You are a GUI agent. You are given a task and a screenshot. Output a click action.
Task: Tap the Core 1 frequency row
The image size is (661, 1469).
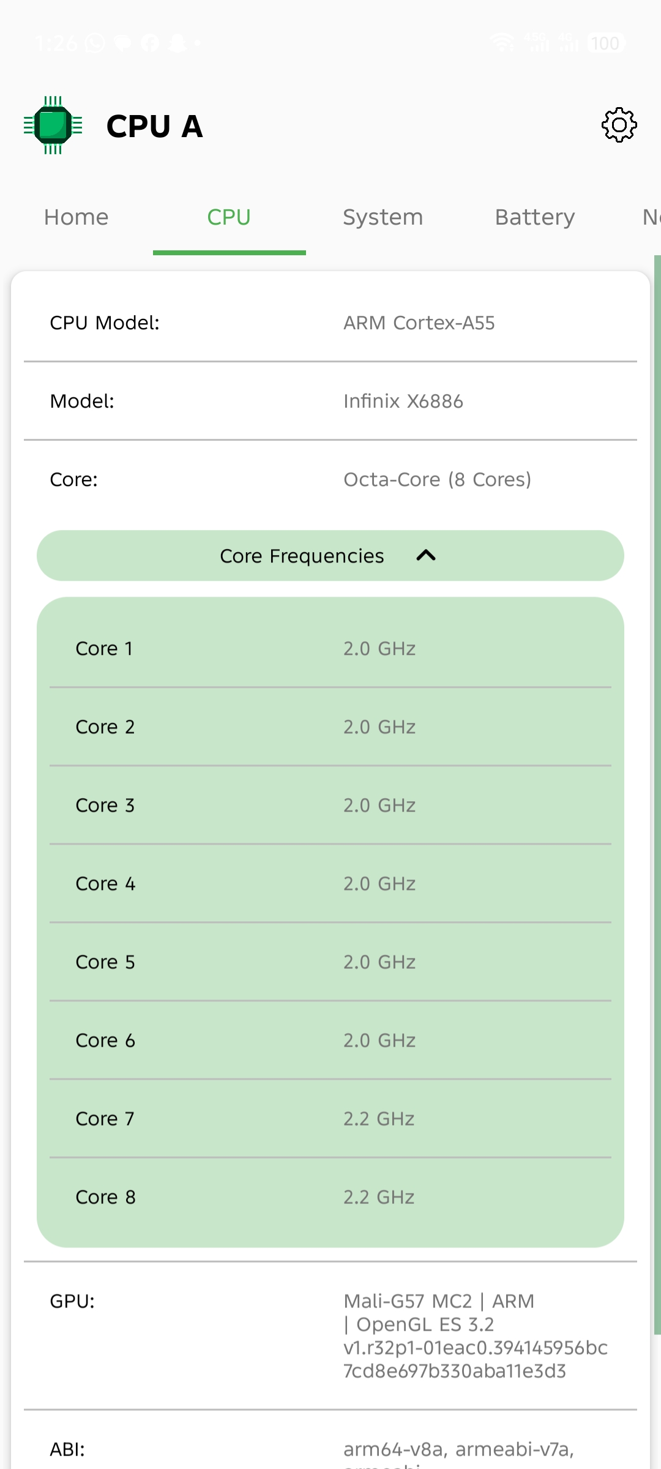click(x=330, y=649)
